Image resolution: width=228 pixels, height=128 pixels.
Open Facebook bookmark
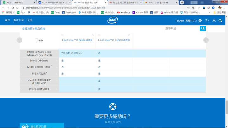69,12
